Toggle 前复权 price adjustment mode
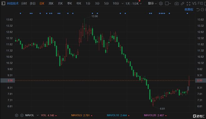Viewport: 206px width, 119px height. [x=189, y=9]
